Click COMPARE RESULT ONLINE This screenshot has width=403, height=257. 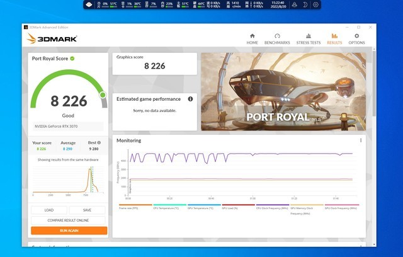click(x=68, y=220)
